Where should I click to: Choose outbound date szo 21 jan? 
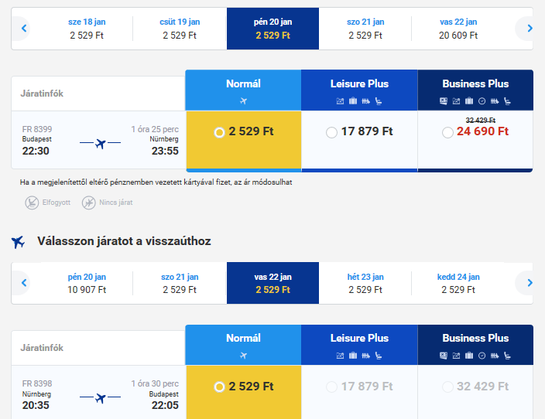click(x=365, y=29)
